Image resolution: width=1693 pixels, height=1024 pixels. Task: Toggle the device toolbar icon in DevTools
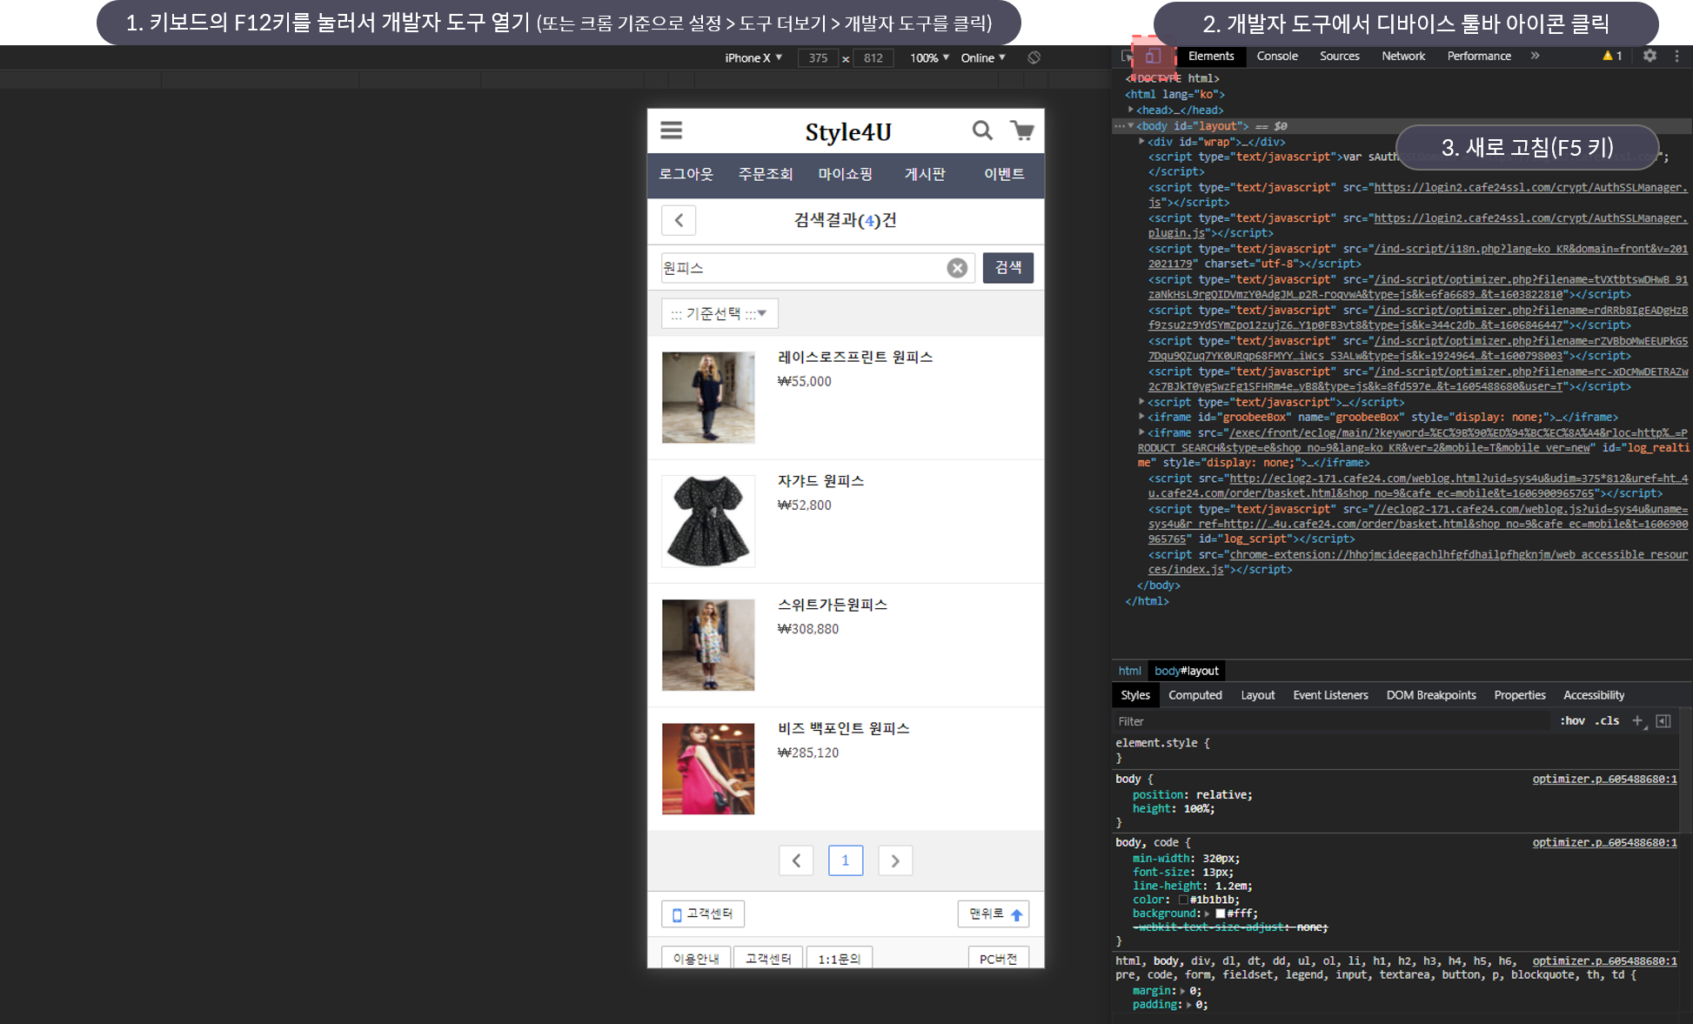click(x=1152, y=57)
